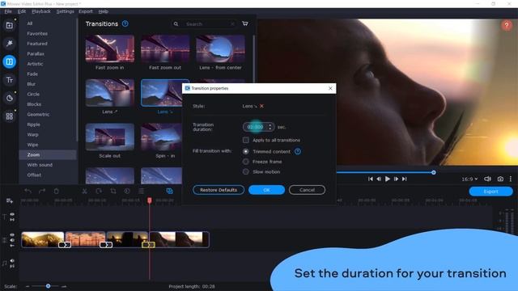Open the Playback menu

pos(41,11)
